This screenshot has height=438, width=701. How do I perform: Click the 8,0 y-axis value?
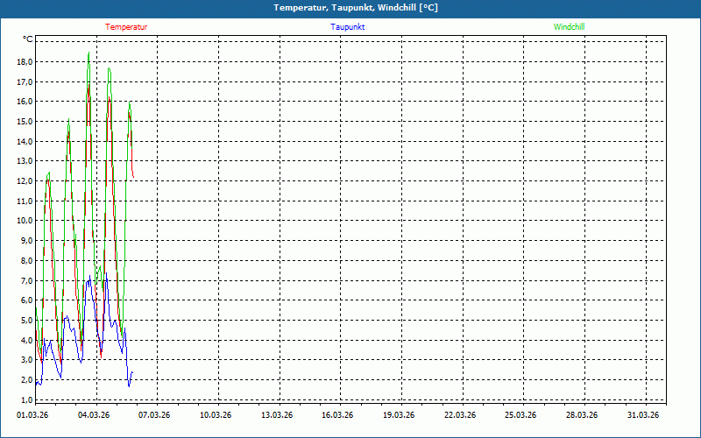pyautogui.click(x=27, y=260)
